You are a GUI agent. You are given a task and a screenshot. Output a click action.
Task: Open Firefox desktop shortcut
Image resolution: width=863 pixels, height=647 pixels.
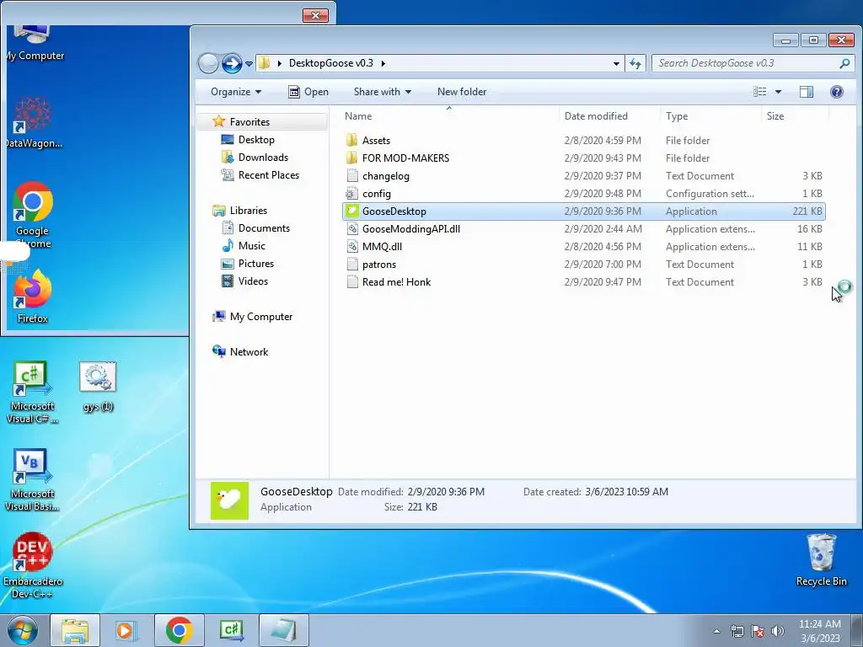pyautogui.click(x=33, y=296)
